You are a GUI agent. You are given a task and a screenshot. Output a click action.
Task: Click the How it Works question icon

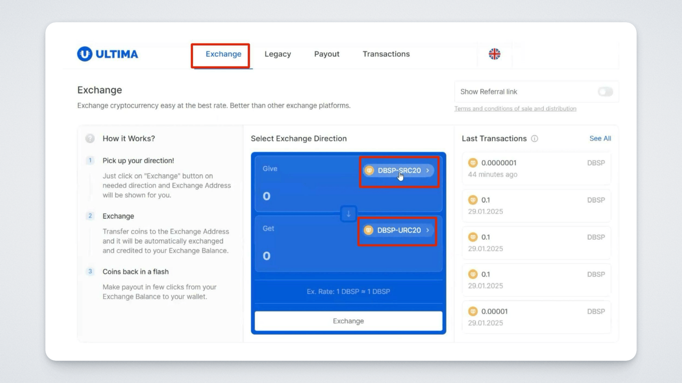pyautogui.click(x=90, y=139)
